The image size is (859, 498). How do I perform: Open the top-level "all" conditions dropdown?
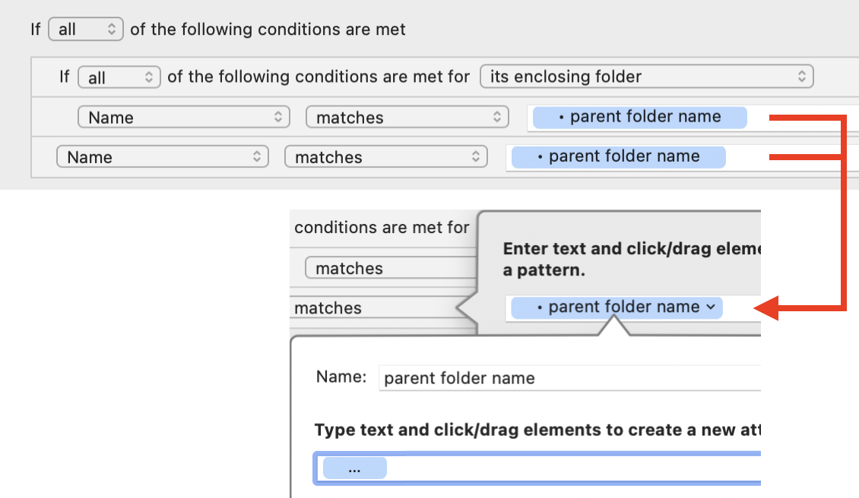click(x=85, y=30)
